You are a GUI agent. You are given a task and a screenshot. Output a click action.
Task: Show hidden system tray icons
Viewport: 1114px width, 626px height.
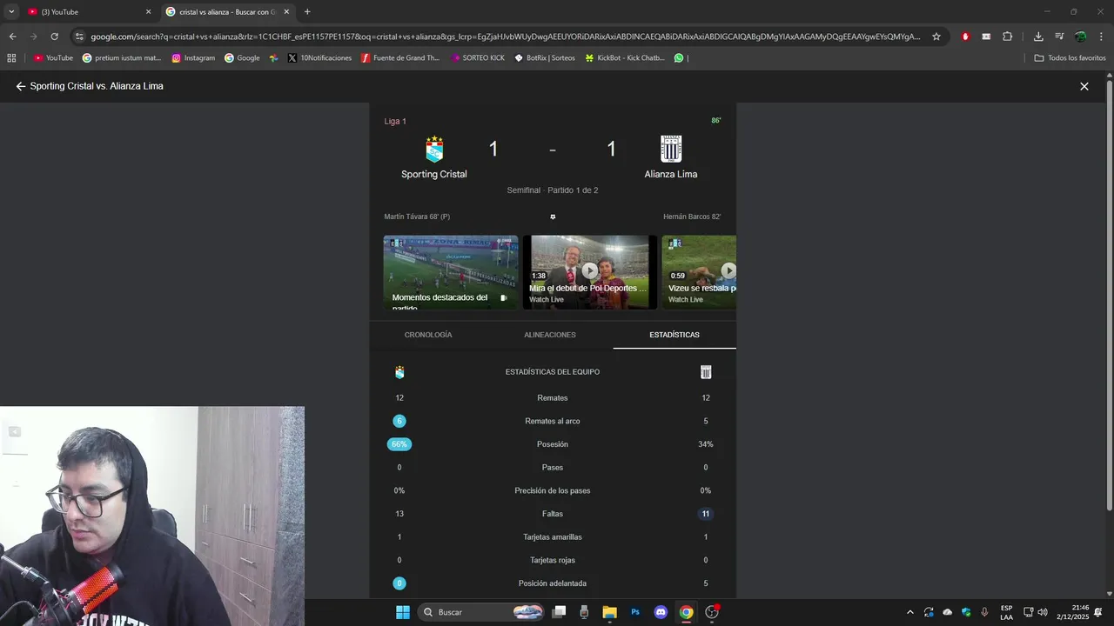point(910,612)
